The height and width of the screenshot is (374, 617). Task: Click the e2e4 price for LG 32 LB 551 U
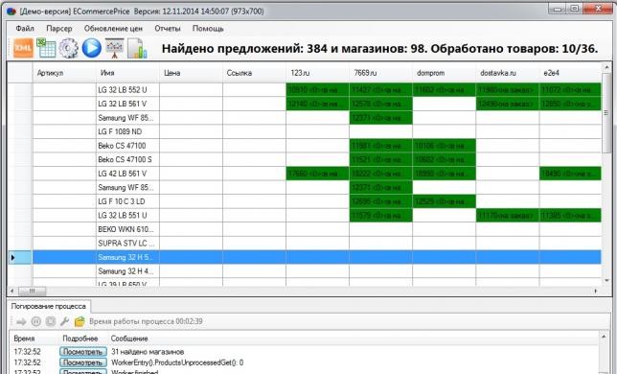pos(571,216)
